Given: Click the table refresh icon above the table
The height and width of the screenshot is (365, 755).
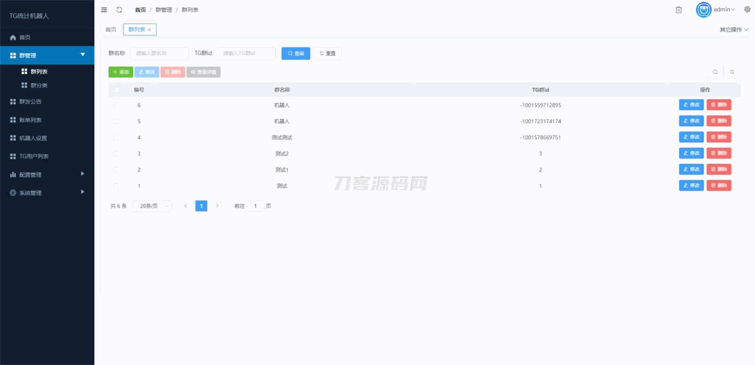Looking at the screenshot, I should [x=732, y=72].
